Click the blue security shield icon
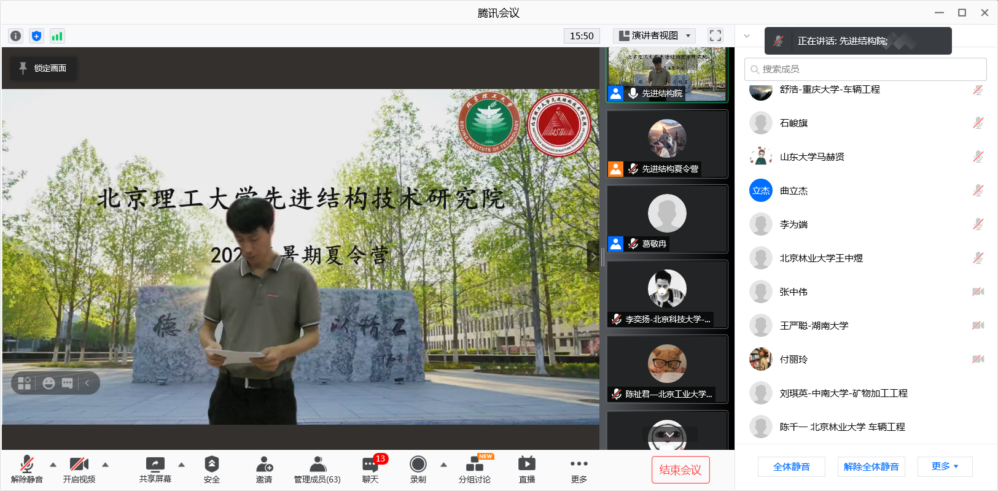 (x=36, y=36)
